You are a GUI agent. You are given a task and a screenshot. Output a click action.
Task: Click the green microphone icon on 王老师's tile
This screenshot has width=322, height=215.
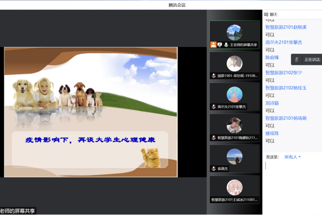226,45
